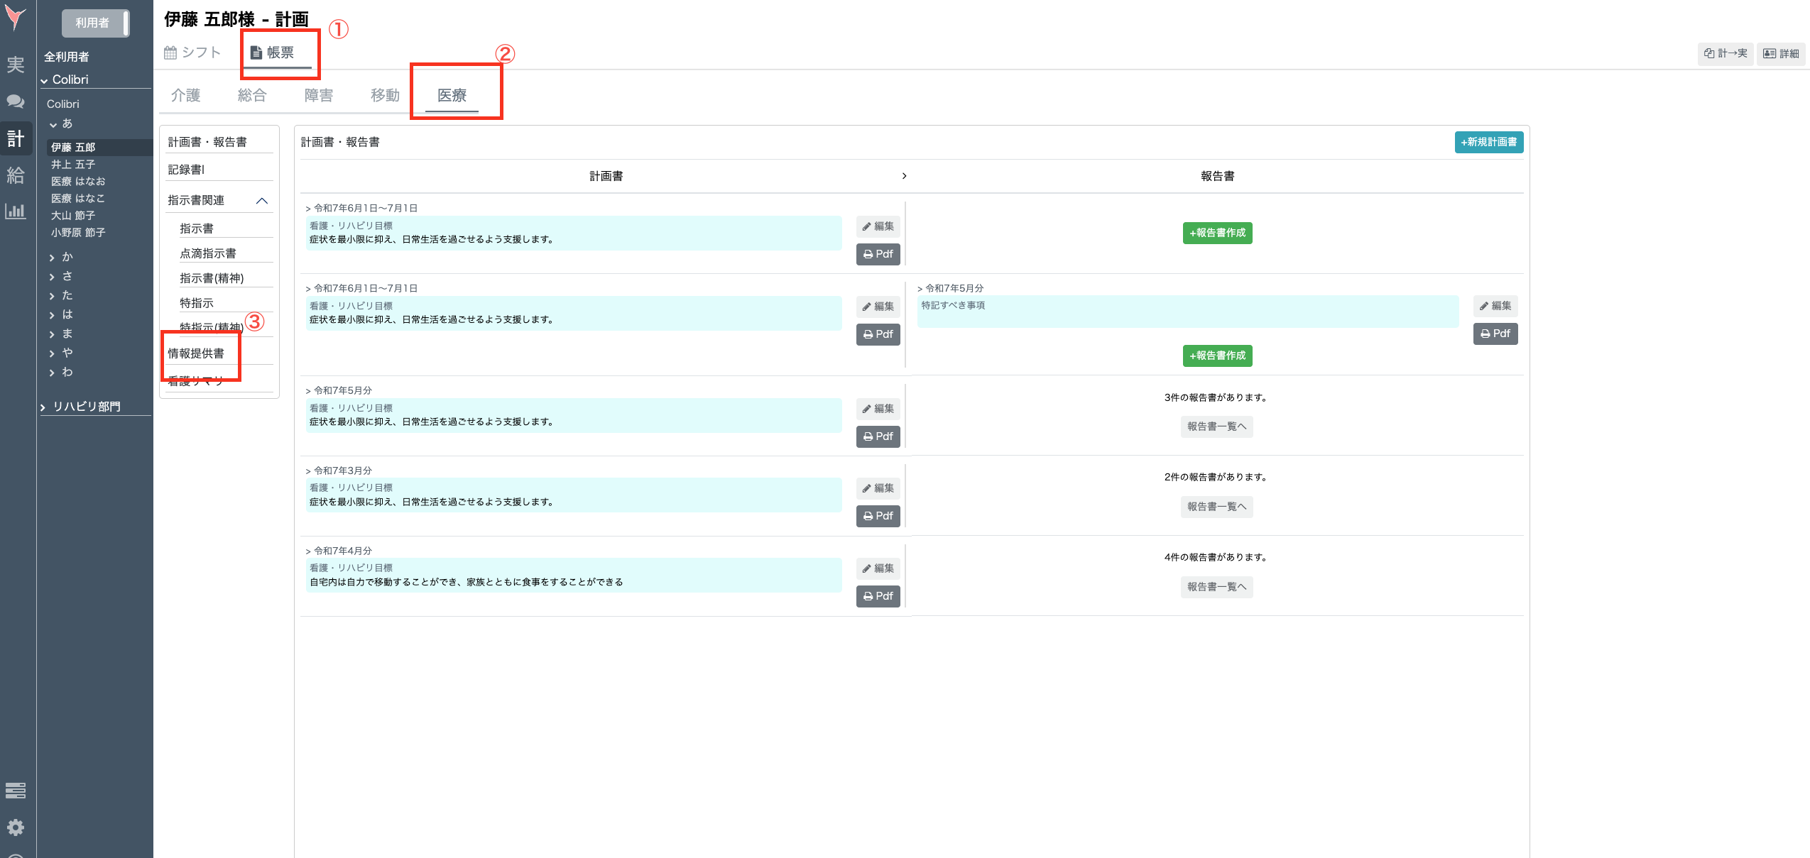Select user 井上 五子 in list
1810x858 pixels.
coord(73,164)
